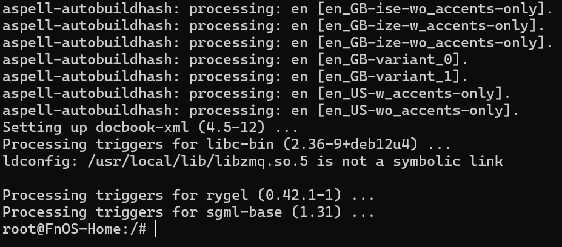Click the docbook-xml version (4.5-12)

237,128
